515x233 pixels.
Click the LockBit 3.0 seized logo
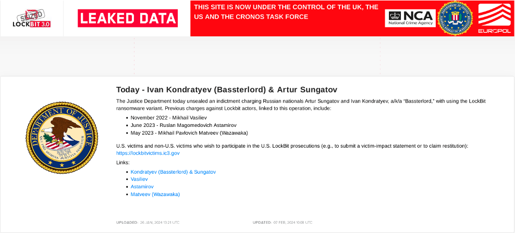click(x=32, y=19)
